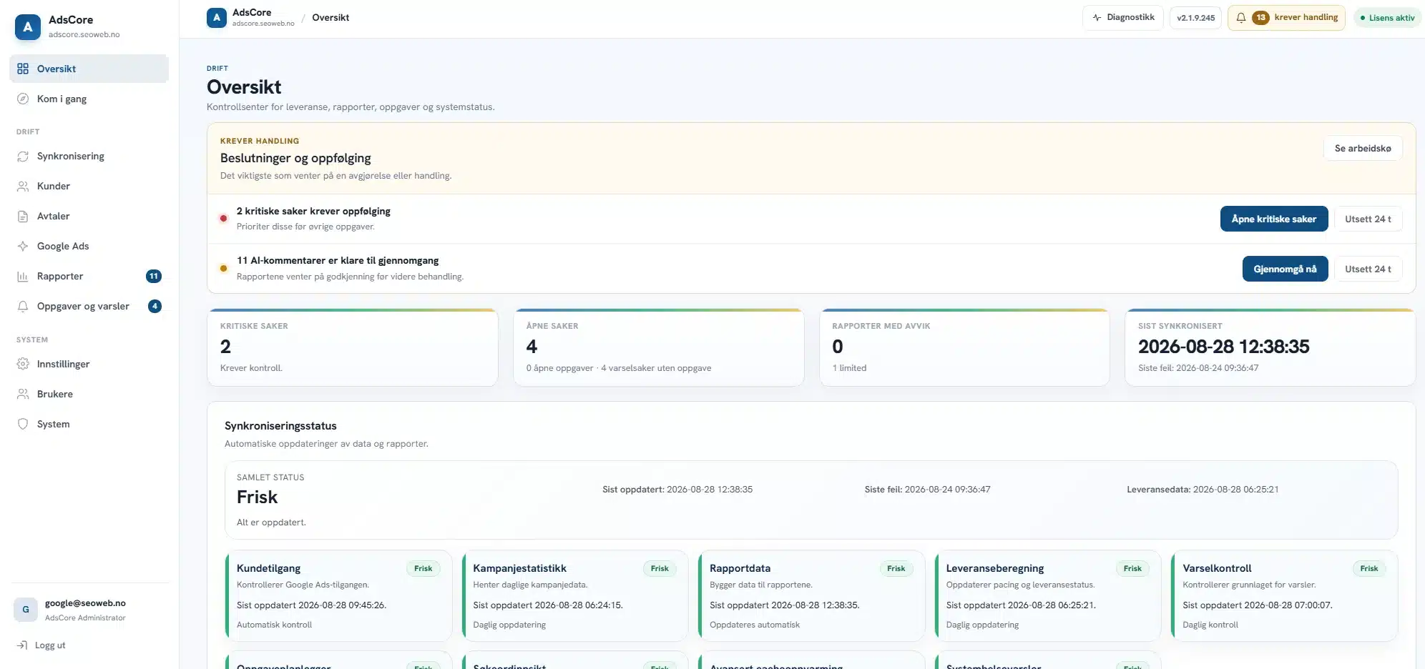Click version label v2.1.9.245
The image size is (1425, 669).
[x=1196, y=18]
